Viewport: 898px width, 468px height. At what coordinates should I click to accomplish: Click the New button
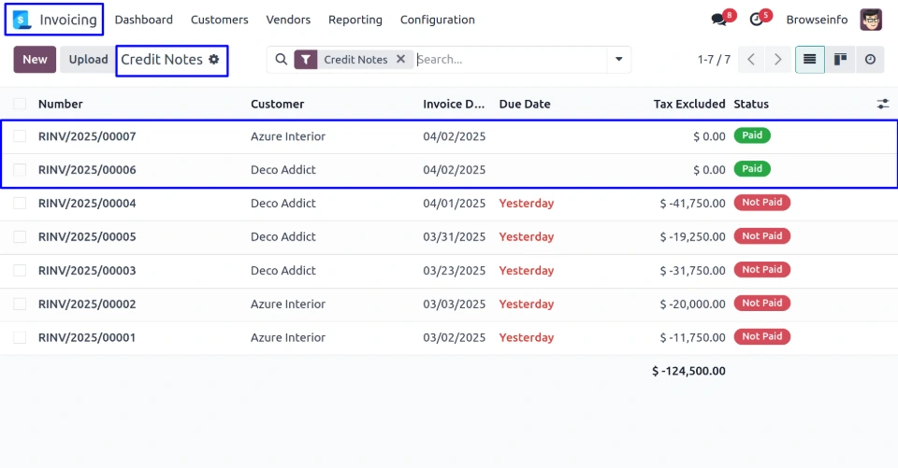[x=35, y=60]
